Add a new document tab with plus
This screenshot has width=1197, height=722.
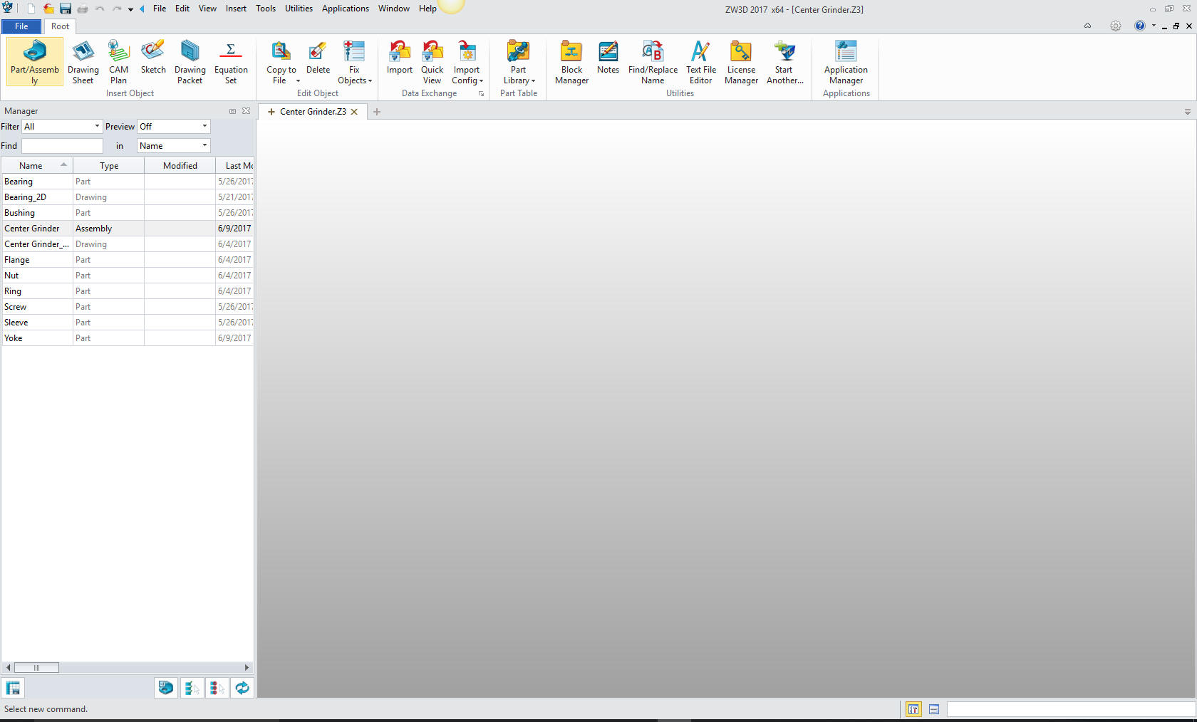377,112
